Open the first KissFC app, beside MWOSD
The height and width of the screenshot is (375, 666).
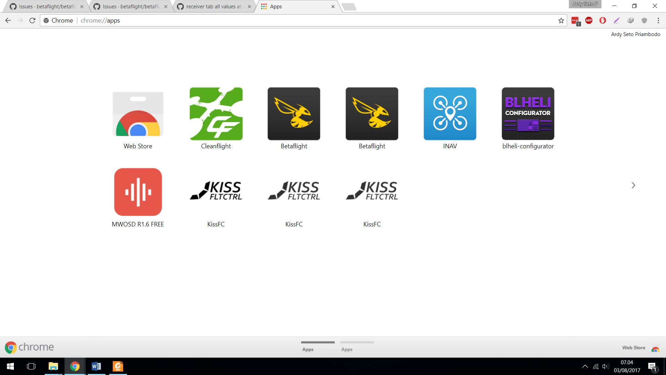pos(216,197)
